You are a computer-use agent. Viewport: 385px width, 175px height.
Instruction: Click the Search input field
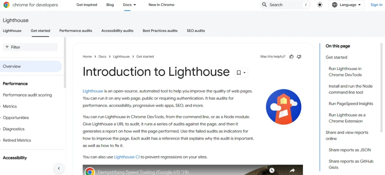coord(285,5)
